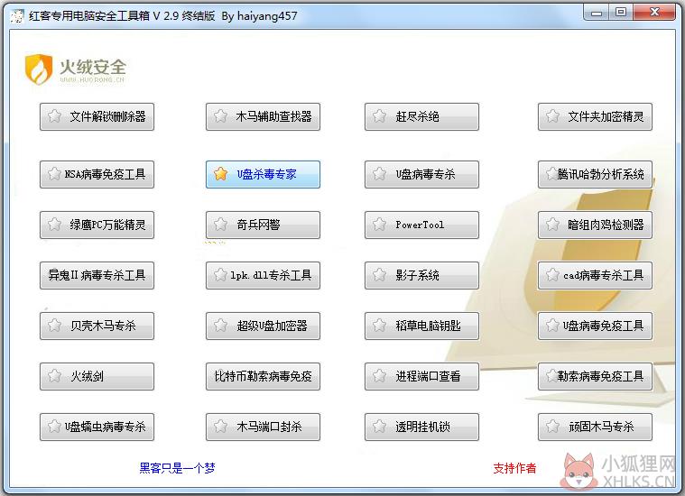
Task: Maximize the toolbox window
Action: (621, 13)
